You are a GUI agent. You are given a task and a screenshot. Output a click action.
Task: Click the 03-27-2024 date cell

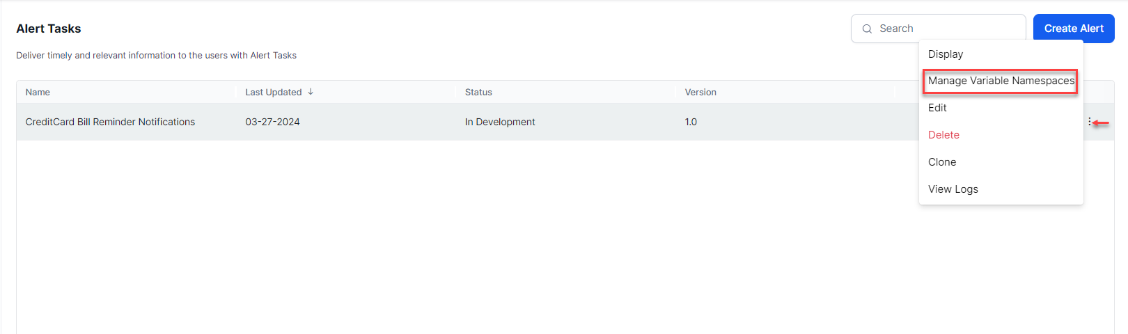272,122
